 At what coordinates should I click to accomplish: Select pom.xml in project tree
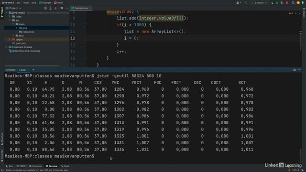coord(19,43)
